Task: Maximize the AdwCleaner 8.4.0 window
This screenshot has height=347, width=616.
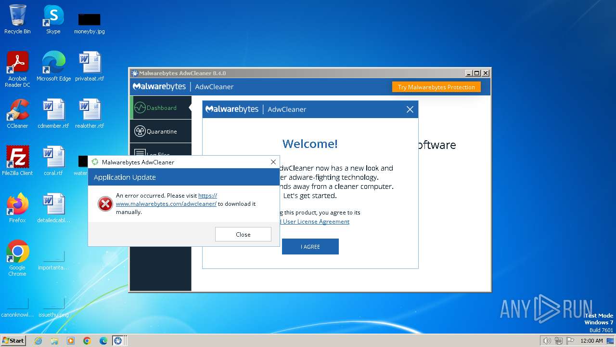Action: [x=477, y=73]
